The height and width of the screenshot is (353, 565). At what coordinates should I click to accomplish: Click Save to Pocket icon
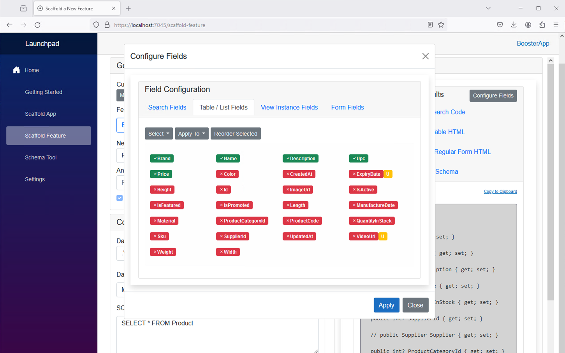click(500, 25)
